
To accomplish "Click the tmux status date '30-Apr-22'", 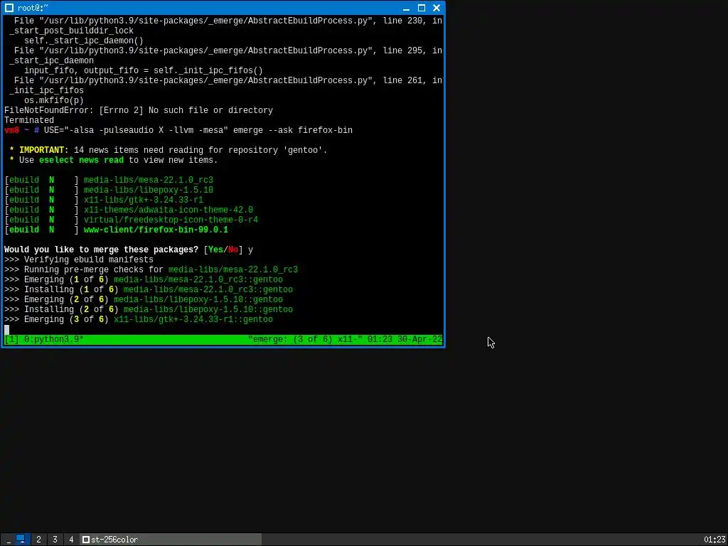I will (419, 339).
